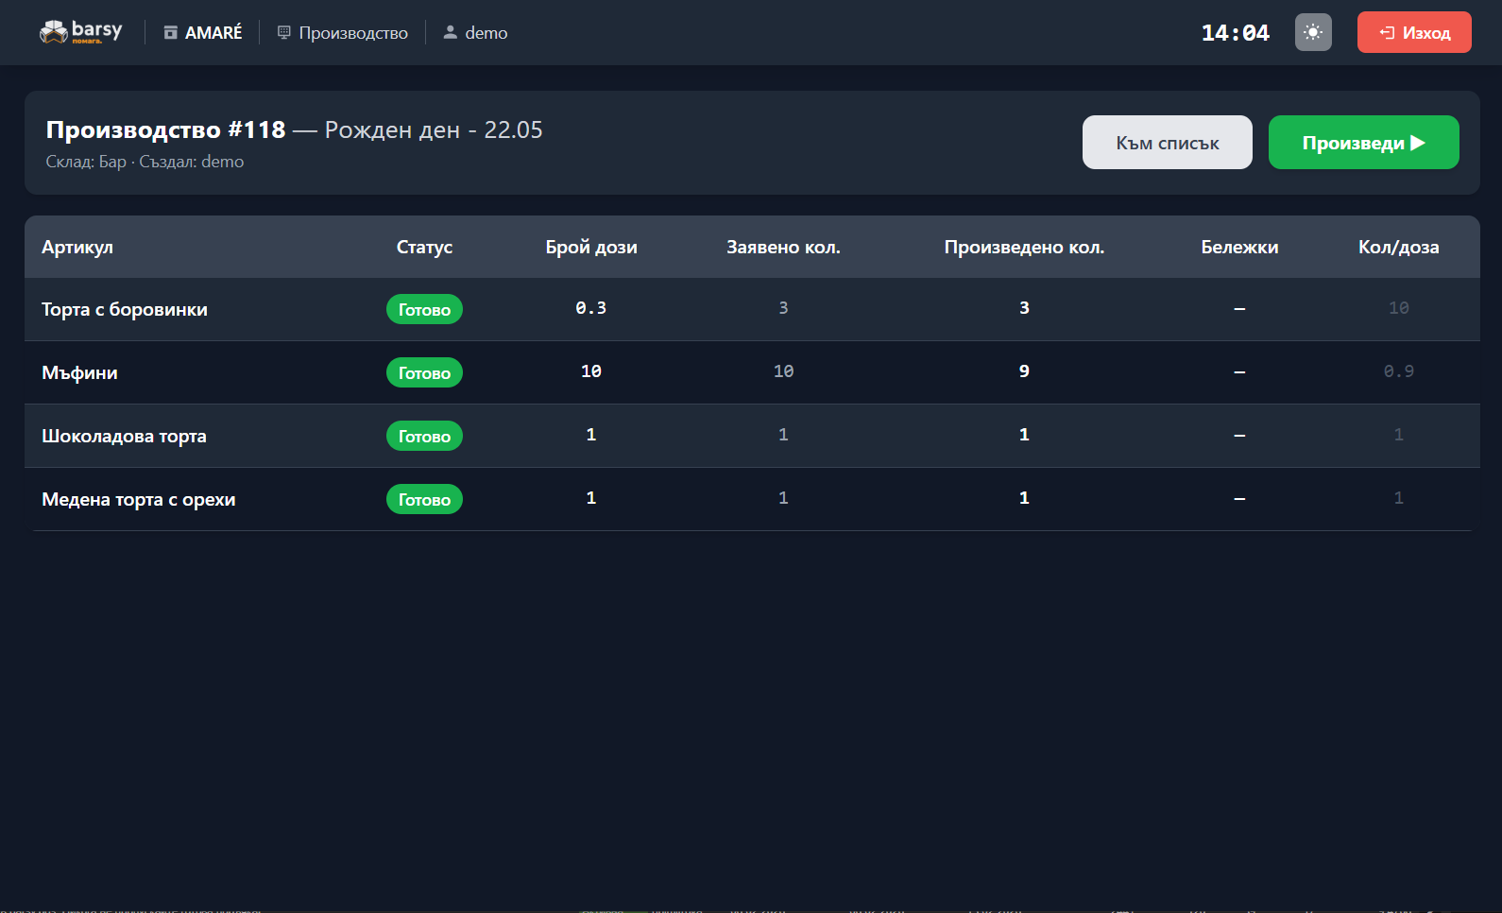
Task: Go back using Към списък button
Action: 1168,143
